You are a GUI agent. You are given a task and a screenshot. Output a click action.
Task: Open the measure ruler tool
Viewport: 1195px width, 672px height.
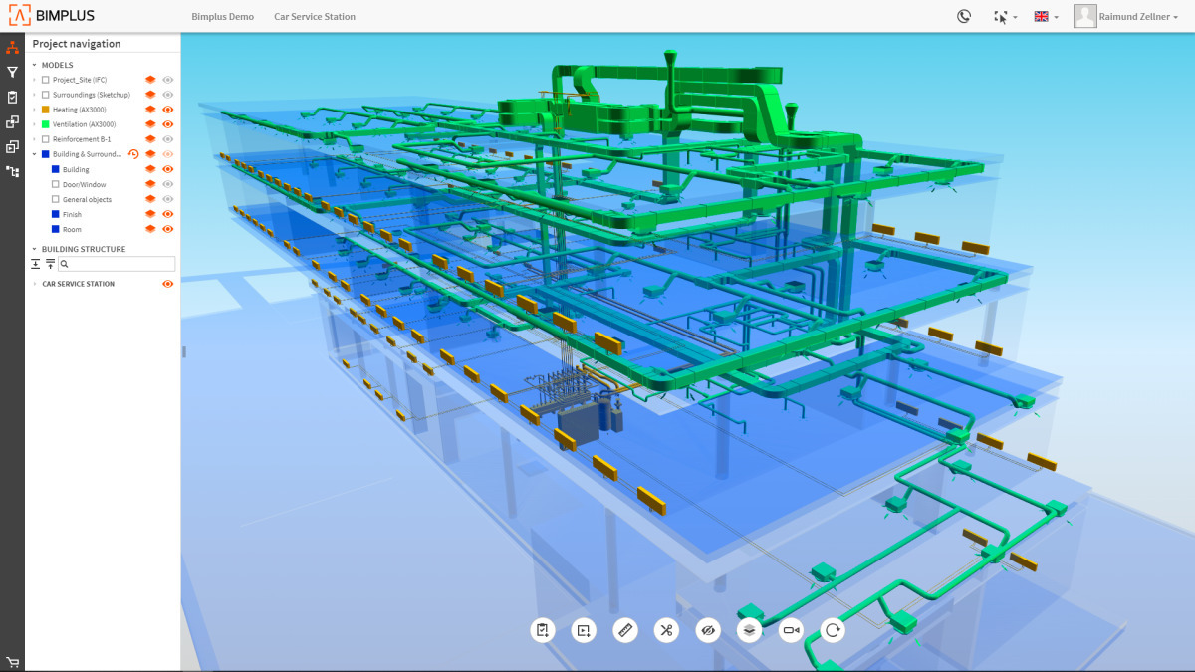(x=625, y=630)
